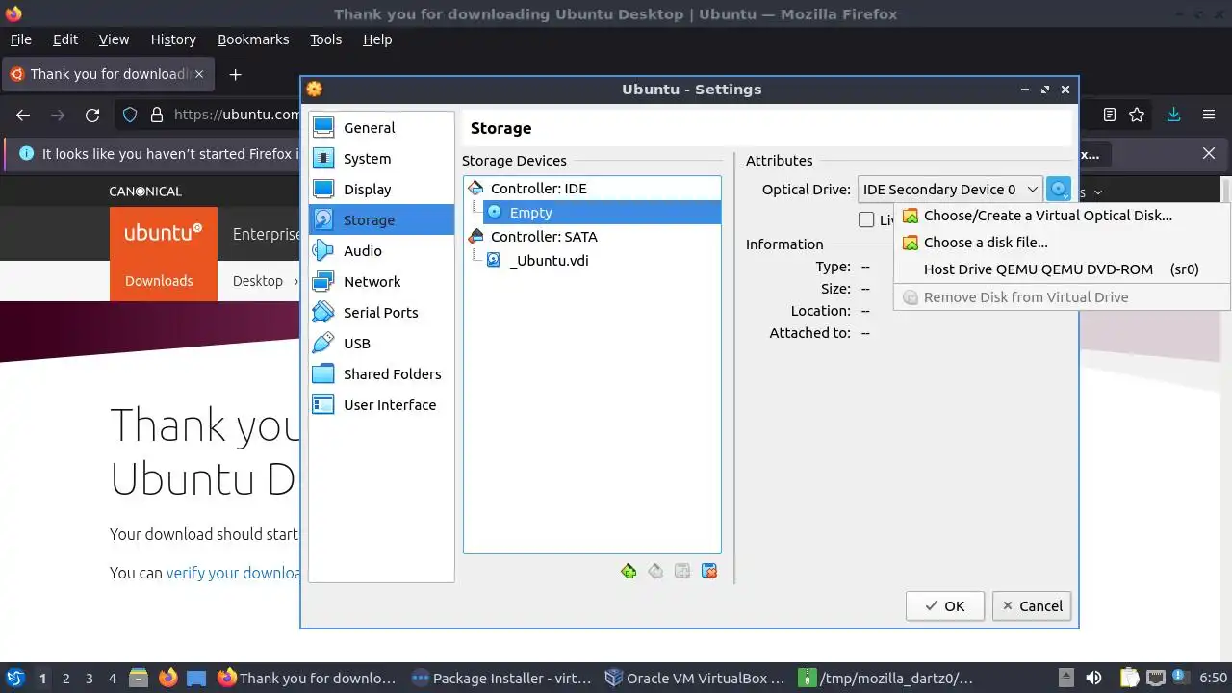The height and width of the screenshot is (693, 1232).
Task: Select the Storage settings category
Action: tap(381, 220)
